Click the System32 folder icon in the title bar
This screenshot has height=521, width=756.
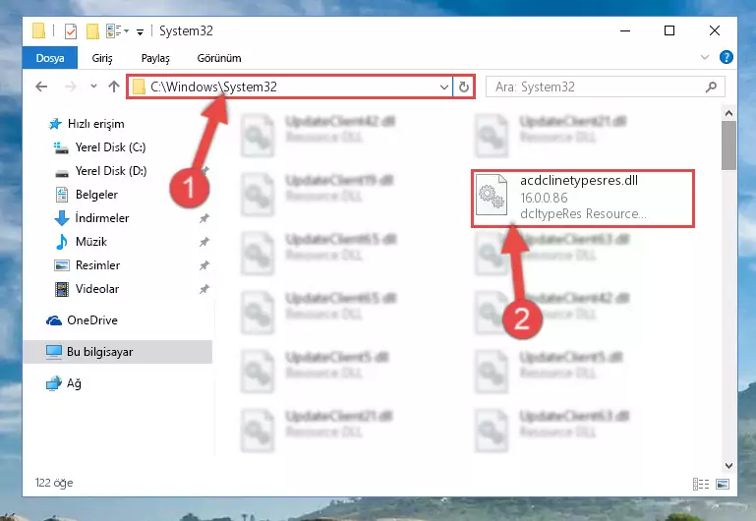(x=38, y=30)
